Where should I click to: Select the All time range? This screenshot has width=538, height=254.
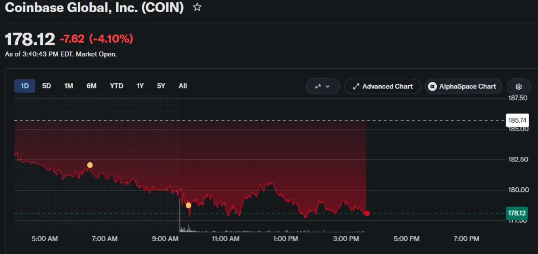pos(183,86)
